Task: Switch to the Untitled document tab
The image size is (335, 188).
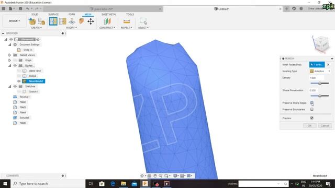Action: click(x=224, y=9)
